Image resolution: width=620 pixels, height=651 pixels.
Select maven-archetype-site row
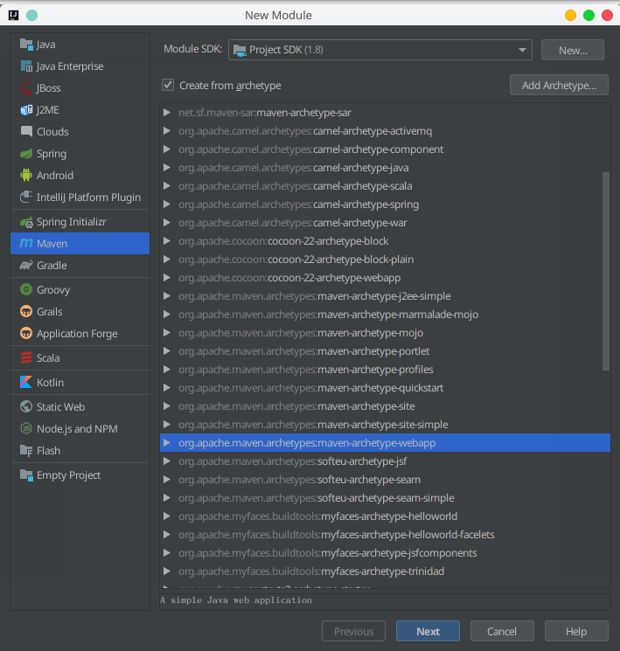pyautogui.click(x=386, y=406)
